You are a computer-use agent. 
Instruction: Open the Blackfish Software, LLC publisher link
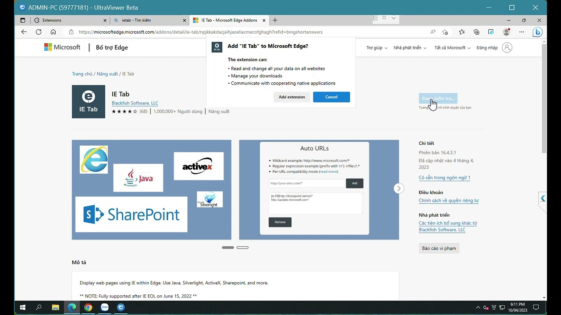[x=135, y=103]
